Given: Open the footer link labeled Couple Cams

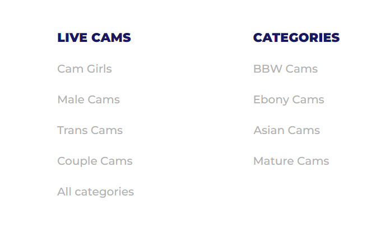Looking at the screenshot, I should pyautogui.click(x=95, y=161).
